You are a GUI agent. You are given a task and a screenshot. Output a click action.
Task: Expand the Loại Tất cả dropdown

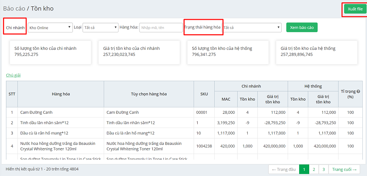point(100,27)
